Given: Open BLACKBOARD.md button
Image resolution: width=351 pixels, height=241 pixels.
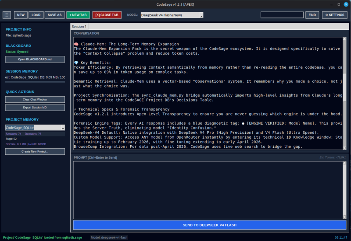Looking at the screenshot, I should [35, 59].
